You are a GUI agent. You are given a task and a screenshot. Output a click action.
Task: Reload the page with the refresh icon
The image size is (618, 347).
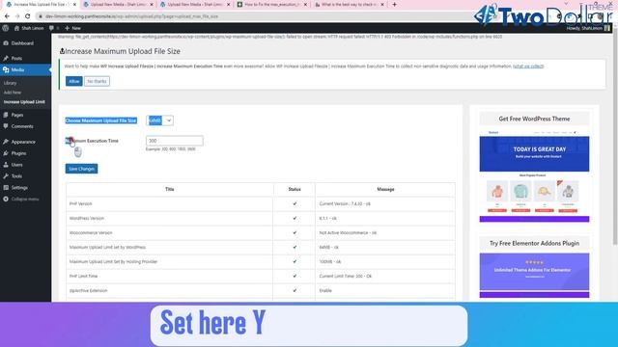click(x=28, y=16)
